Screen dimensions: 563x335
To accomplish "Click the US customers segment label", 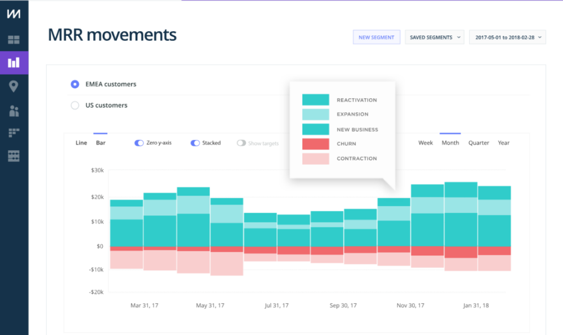I will tap(106, 105).
